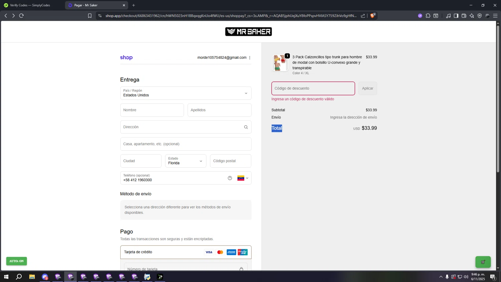Toggle the AUTO: ON button
This screenshot has width=501, height=282.
click(16, 261)
